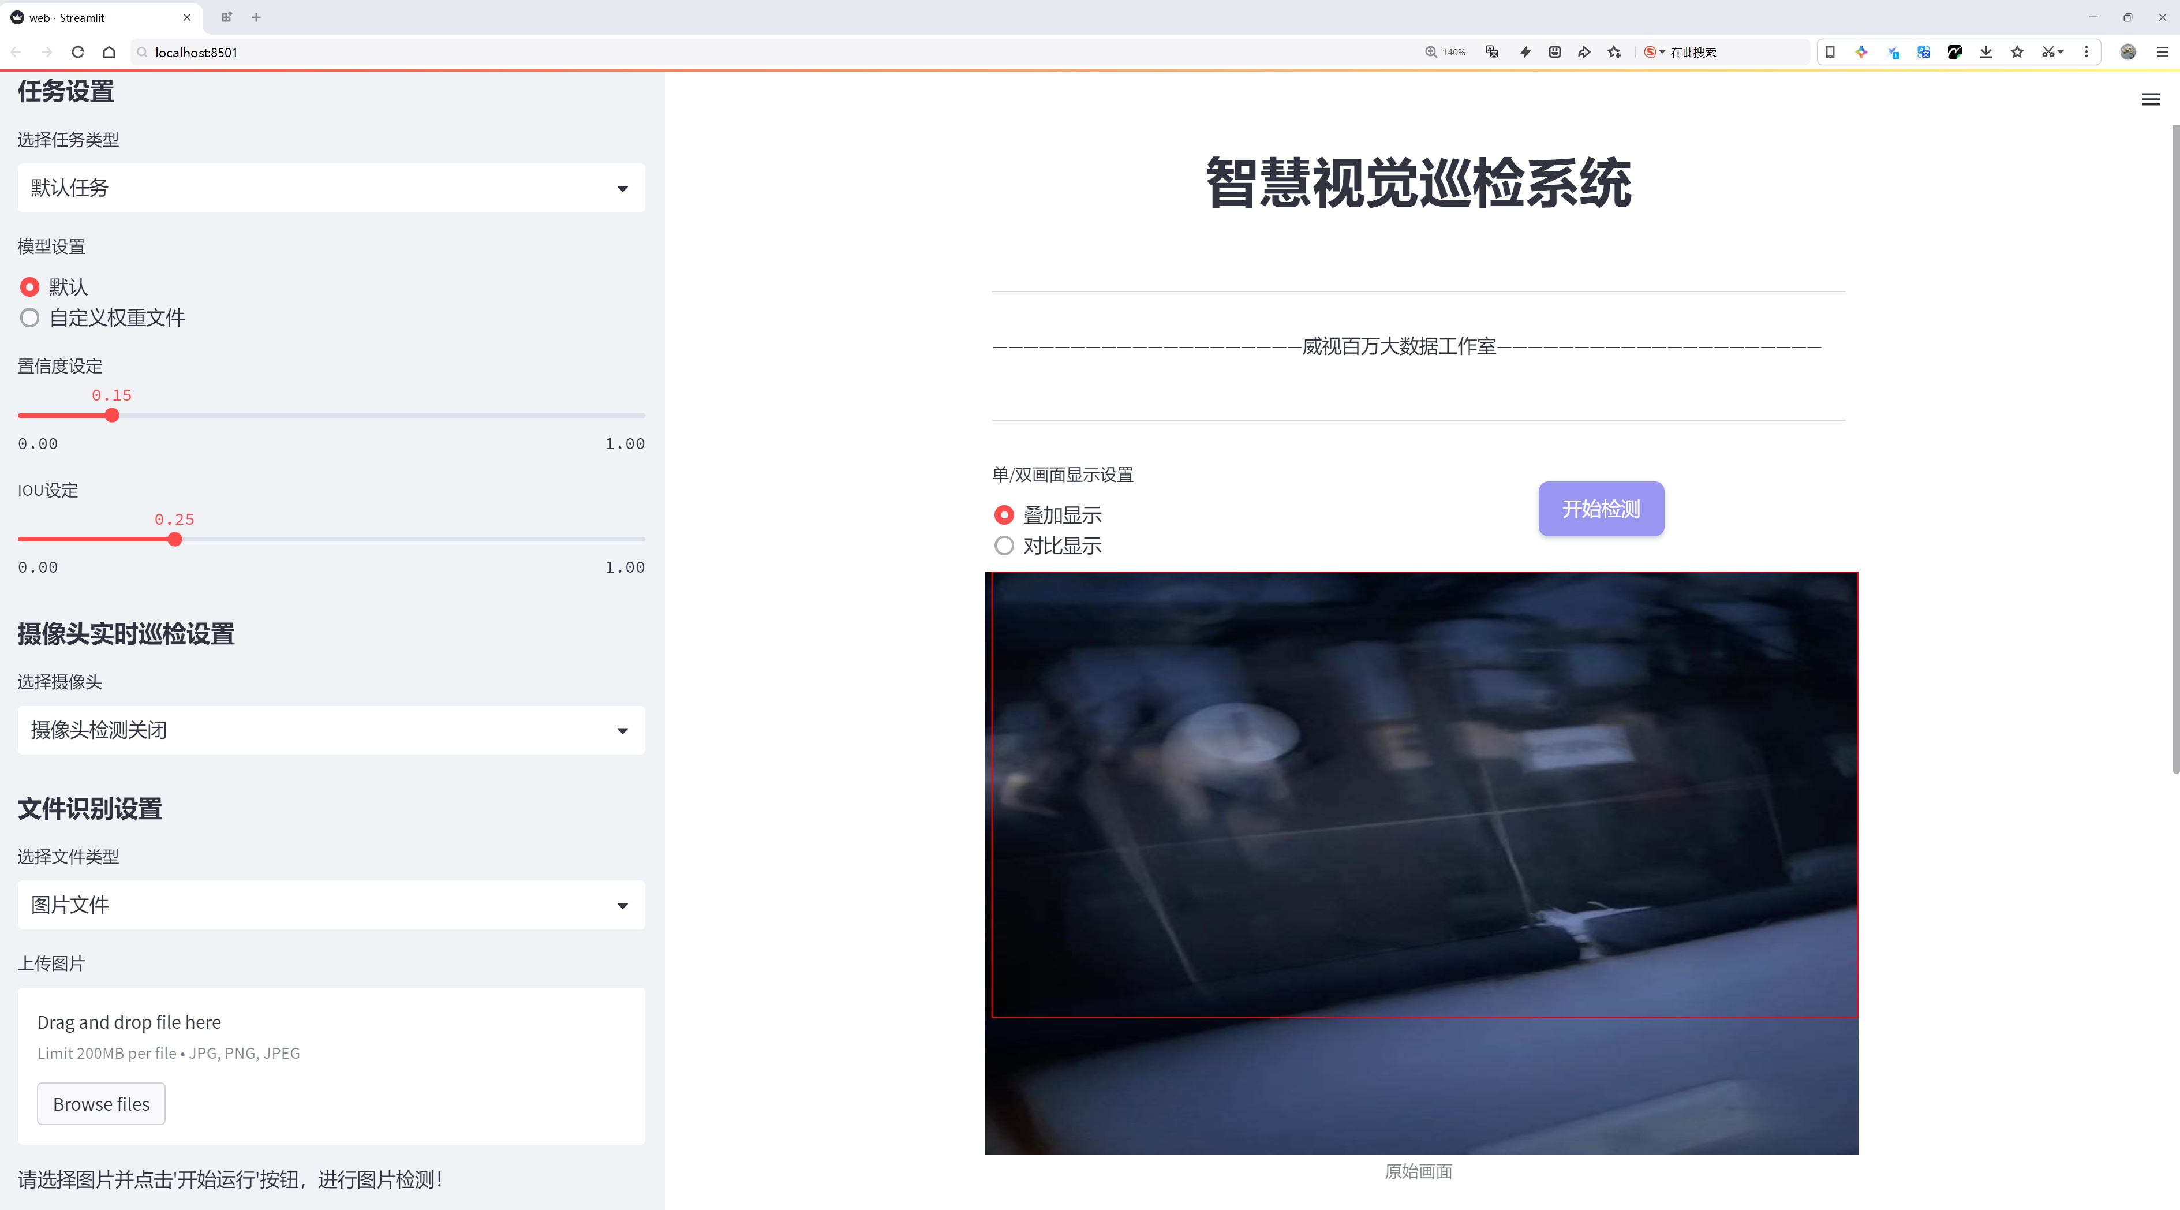Click the IOU slider handle at 0.25
The image size is (2180, 1210).
click(174, 539)
